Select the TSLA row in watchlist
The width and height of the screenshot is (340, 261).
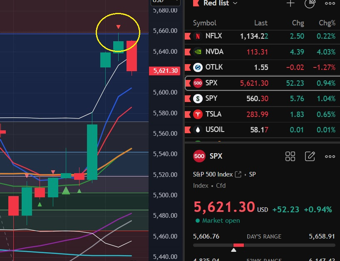(x=262, y=114)
